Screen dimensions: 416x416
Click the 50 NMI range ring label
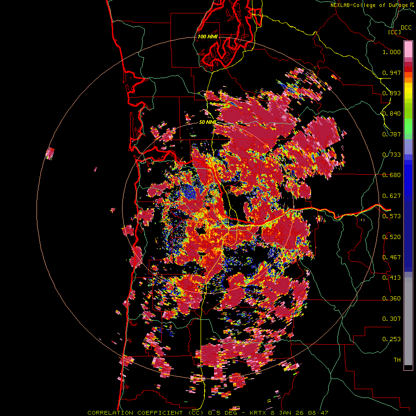(208, 122)
